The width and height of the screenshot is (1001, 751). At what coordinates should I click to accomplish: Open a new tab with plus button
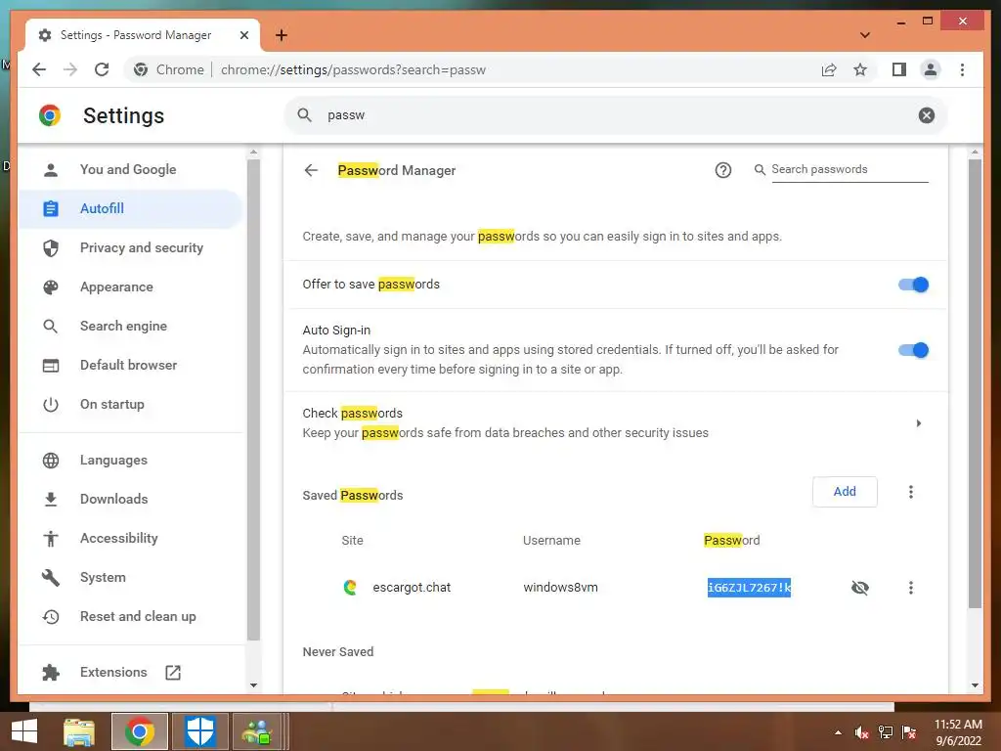(x=282, y=35)
